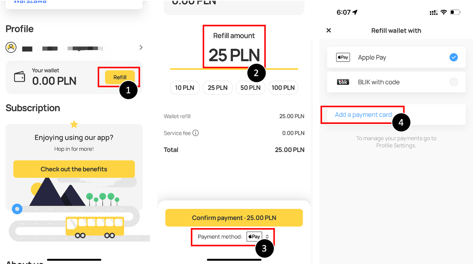
Task: Click the Apple Pay logo in payment method
Action: 254,237
